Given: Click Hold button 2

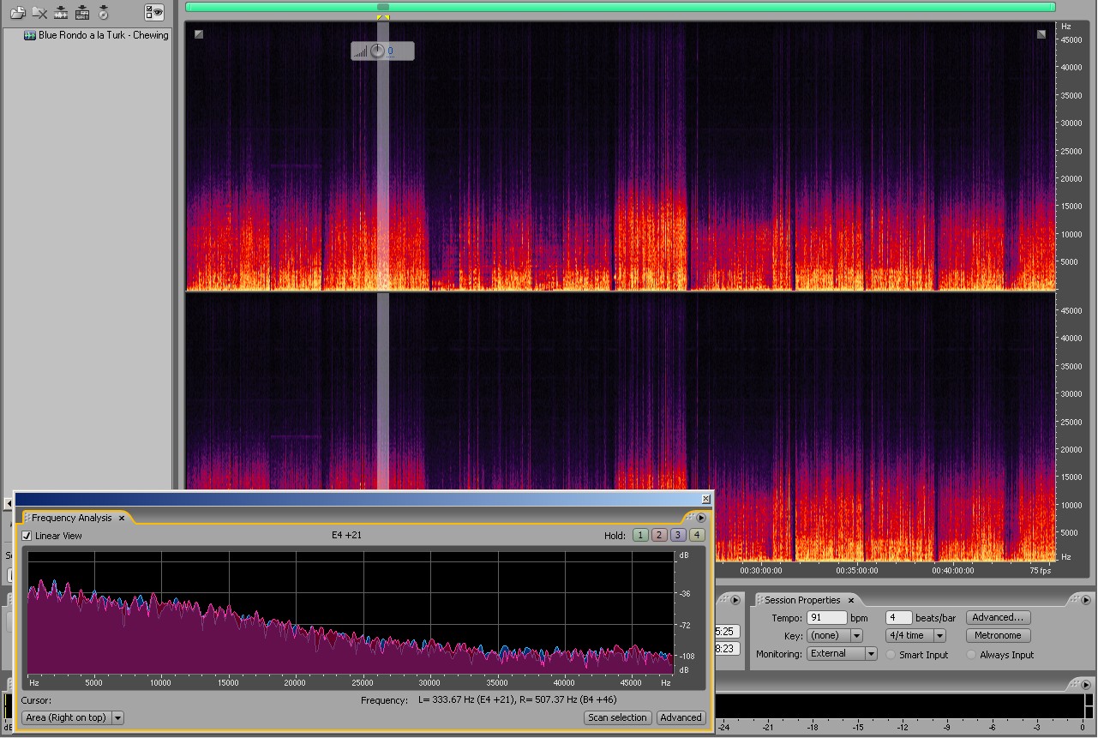Looking at the screenshot, I should (659, 535).
